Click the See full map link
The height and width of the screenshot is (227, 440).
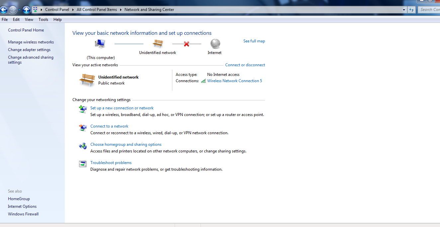click(x=254, y=41)
